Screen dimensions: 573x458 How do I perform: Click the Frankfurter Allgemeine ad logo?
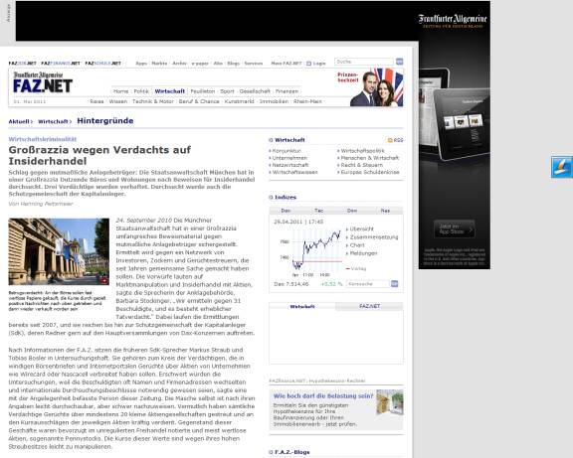(x=453, y=21)
